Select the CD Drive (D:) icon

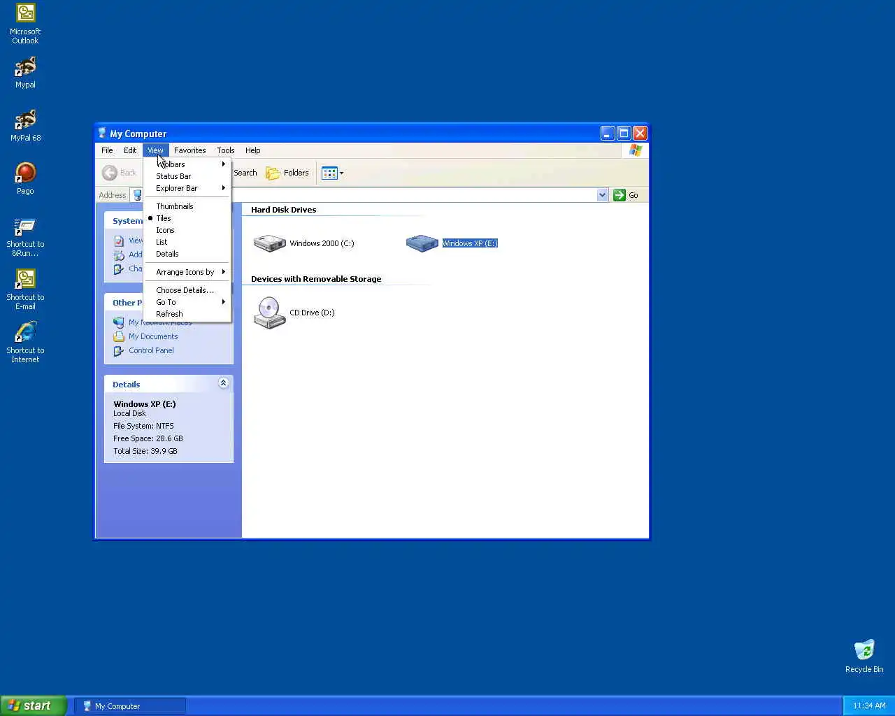269,313
